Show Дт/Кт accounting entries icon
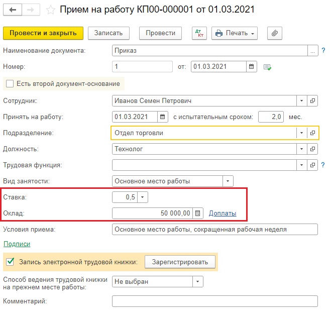The width and height of the screenshot is (330, 322). click(x=199, y=33)
